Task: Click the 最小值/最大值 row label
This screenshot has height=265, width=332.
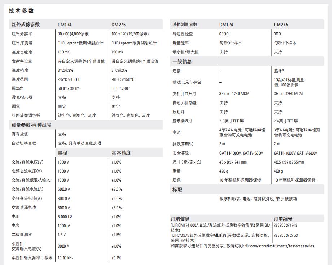Action: point(185,52)
